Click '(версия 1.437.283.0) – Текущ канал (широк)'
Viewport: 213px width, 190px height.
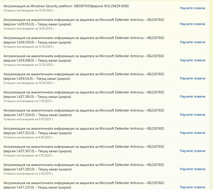point(37,169)
